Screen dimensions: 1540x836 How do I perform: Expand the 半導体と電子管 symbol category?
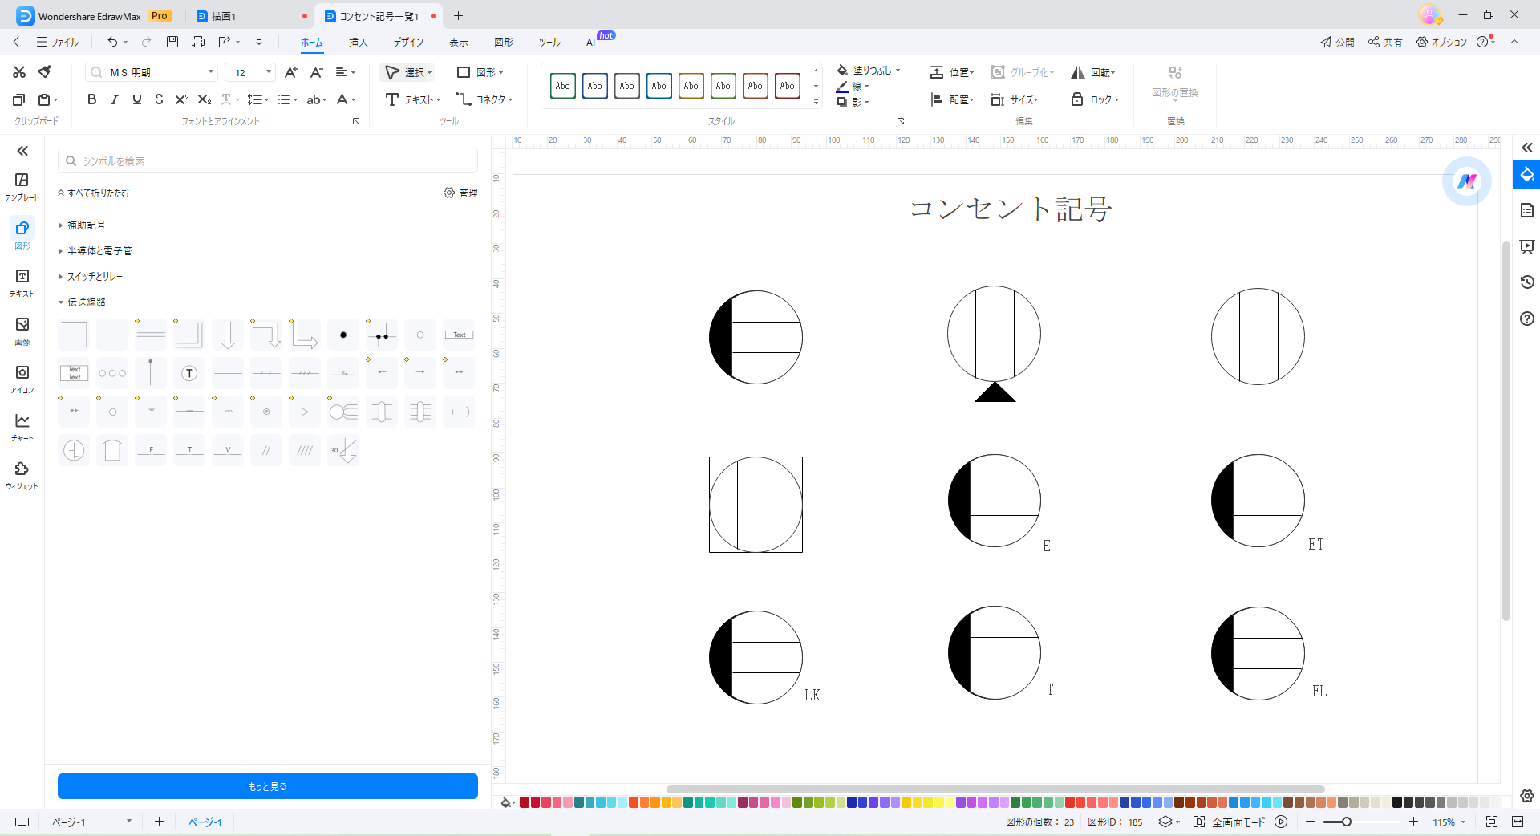(99, 251)
